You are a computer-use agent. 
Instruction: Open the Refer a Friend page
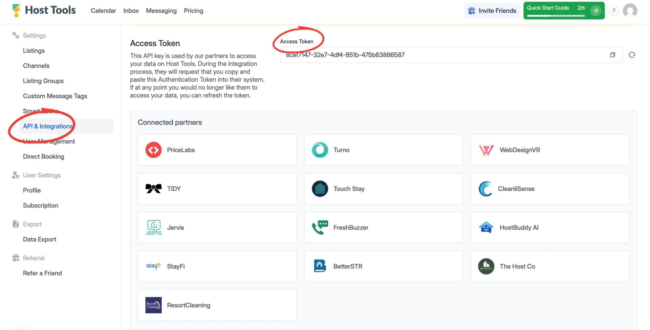(x=42, y=273)
